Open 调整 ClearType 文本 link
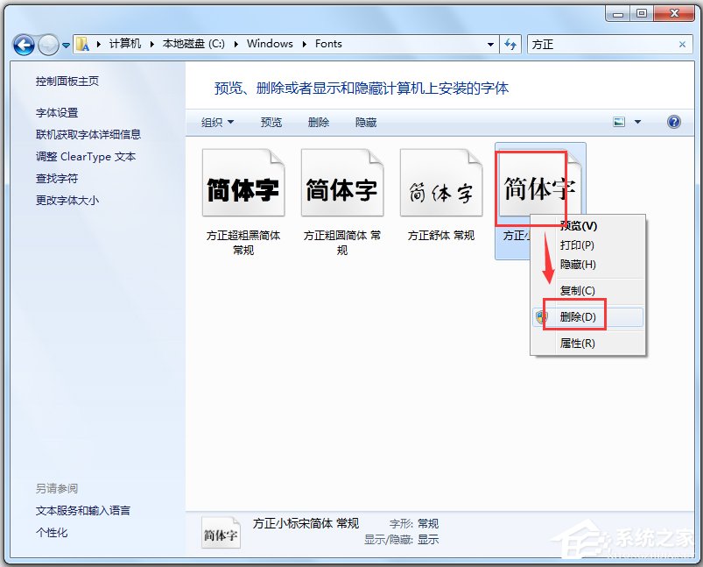This screenshot has width=703, height=567. 86,157
